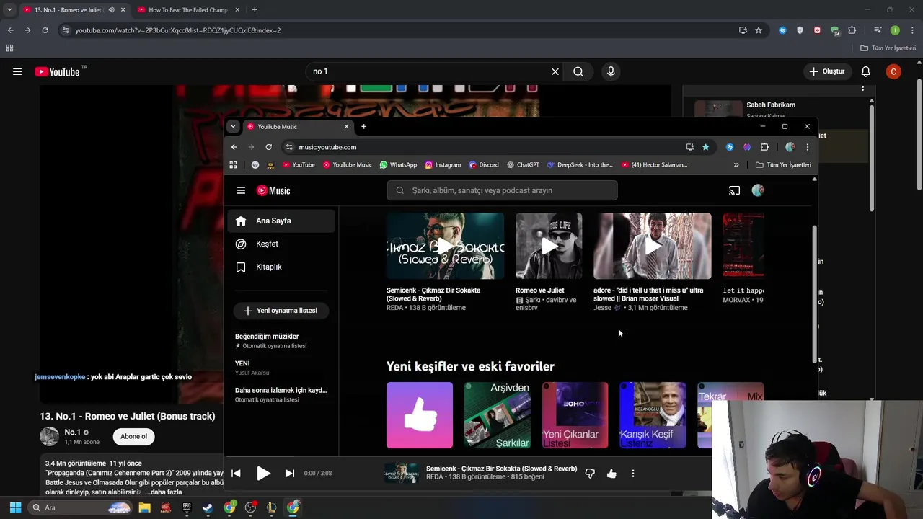Mute the Romeo ve Juliet tab audio

(x=111, y=10)
